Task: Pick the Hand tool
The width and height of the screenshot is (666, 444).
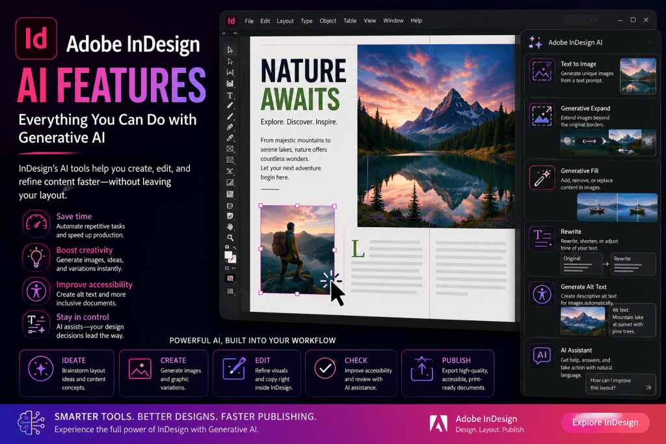Action: click(x=230, y=227)
